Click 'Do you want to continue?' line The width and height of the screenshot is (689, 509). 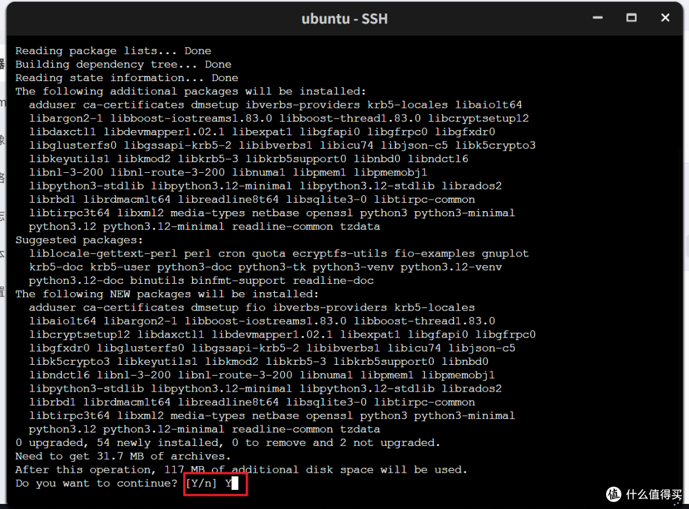coord(126,483)
